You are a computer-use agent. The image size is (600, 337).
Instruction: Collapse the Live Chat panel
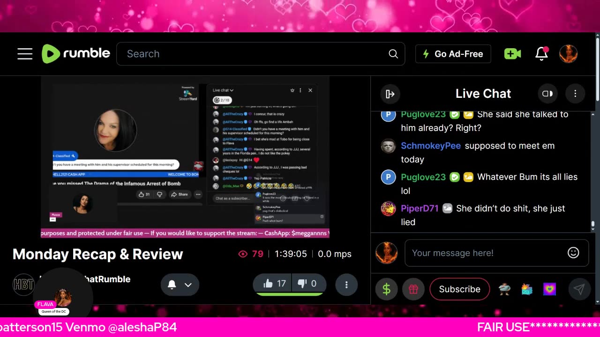coord(390,94)
